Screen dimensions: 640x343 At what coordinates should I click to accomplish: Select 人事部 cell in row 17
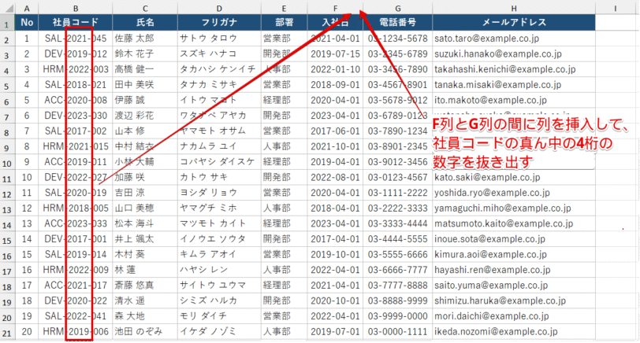pyautogui.click(x=284, y=270)
